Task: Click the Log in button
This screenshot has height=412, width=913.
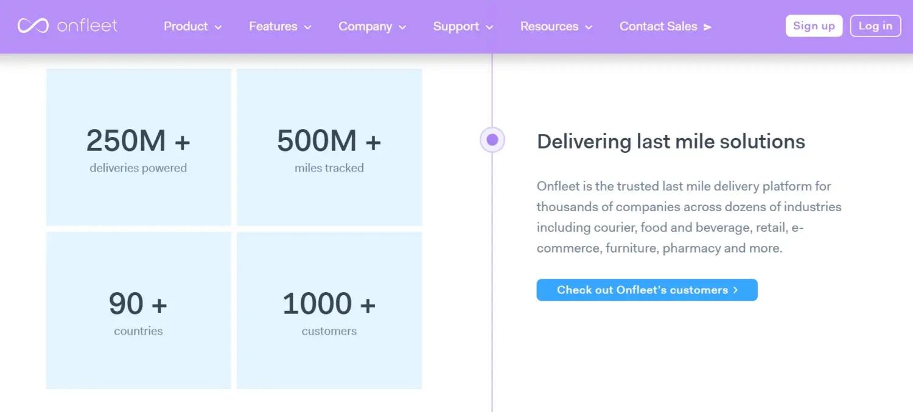Action: pos(875,26)
